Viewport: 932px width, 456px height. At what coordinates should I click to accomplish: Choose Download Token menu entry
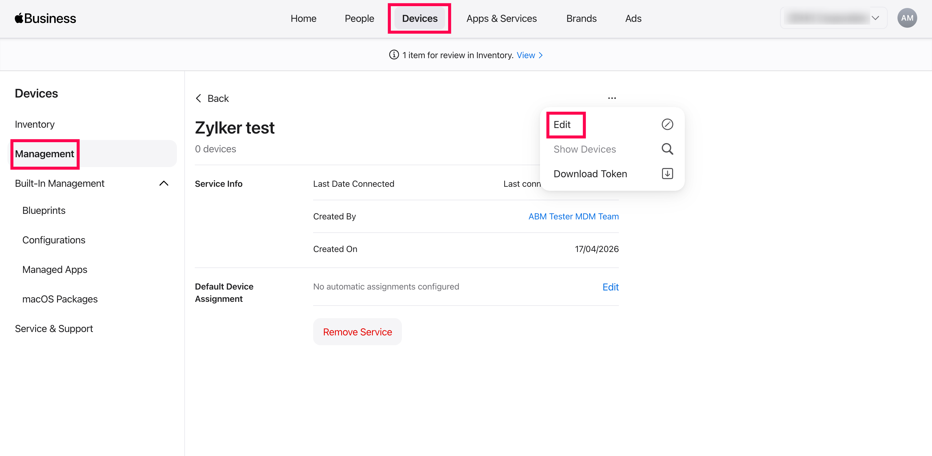[x=590, y=174]
